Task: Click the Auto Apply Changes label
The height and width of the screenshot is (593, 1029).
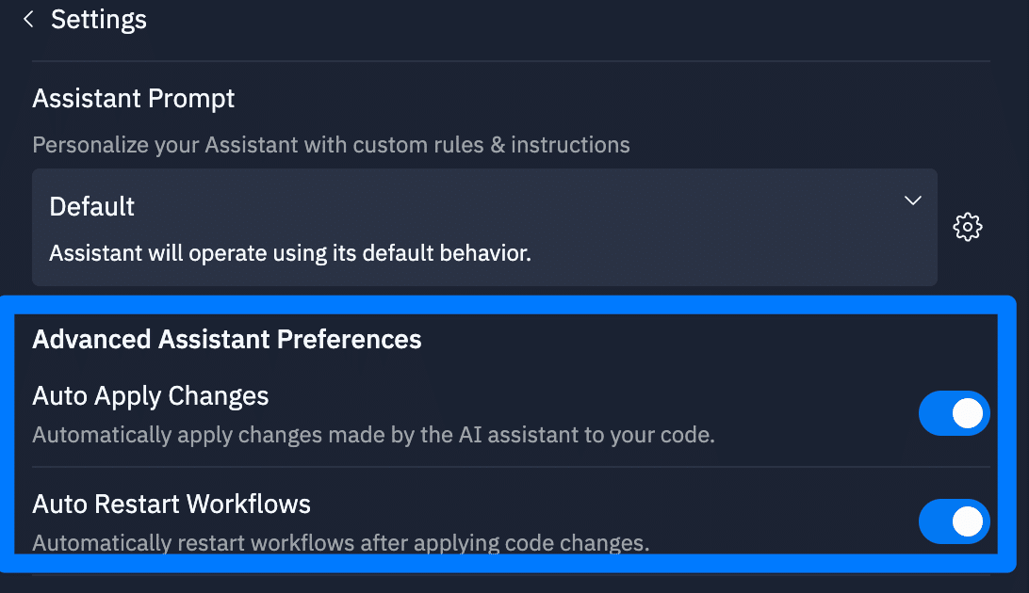Action: [x=151, y=396]
